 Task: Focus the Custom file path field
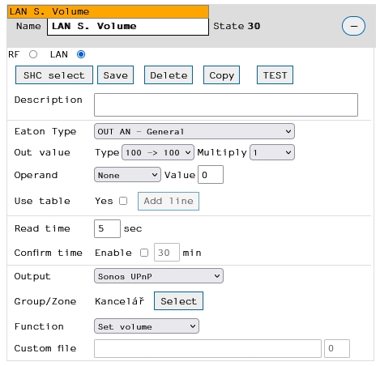pyautogui.click(x=207, y=348)
